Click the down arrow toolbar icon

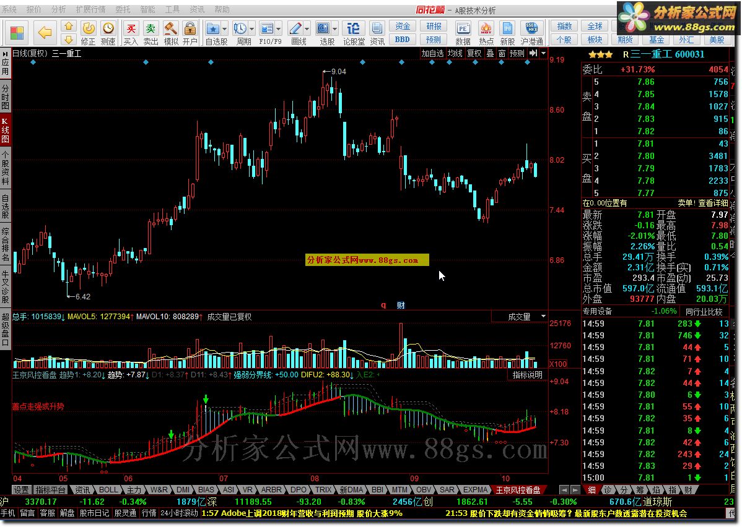click(x=69, y=39)
